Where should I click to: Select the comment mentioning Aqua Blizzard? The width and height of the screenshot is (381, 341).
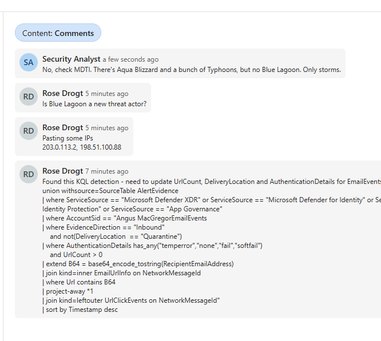click(191, 70)
